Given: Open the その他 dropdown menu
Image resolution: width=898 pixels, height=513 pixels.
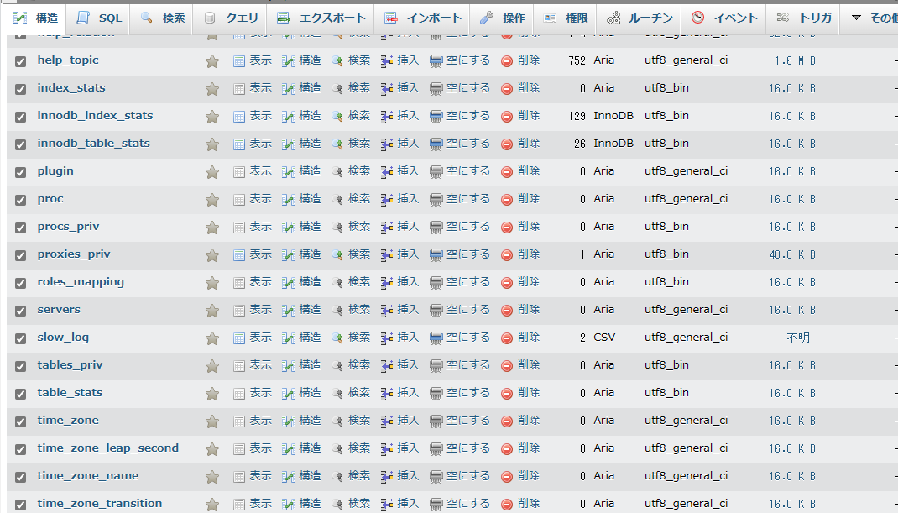Looking at the screenshot, I should point(879,17).
